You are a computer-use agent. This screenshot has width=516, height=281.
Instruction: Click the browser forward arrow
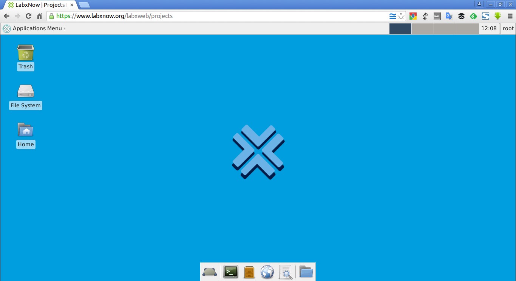coord(17,16)
